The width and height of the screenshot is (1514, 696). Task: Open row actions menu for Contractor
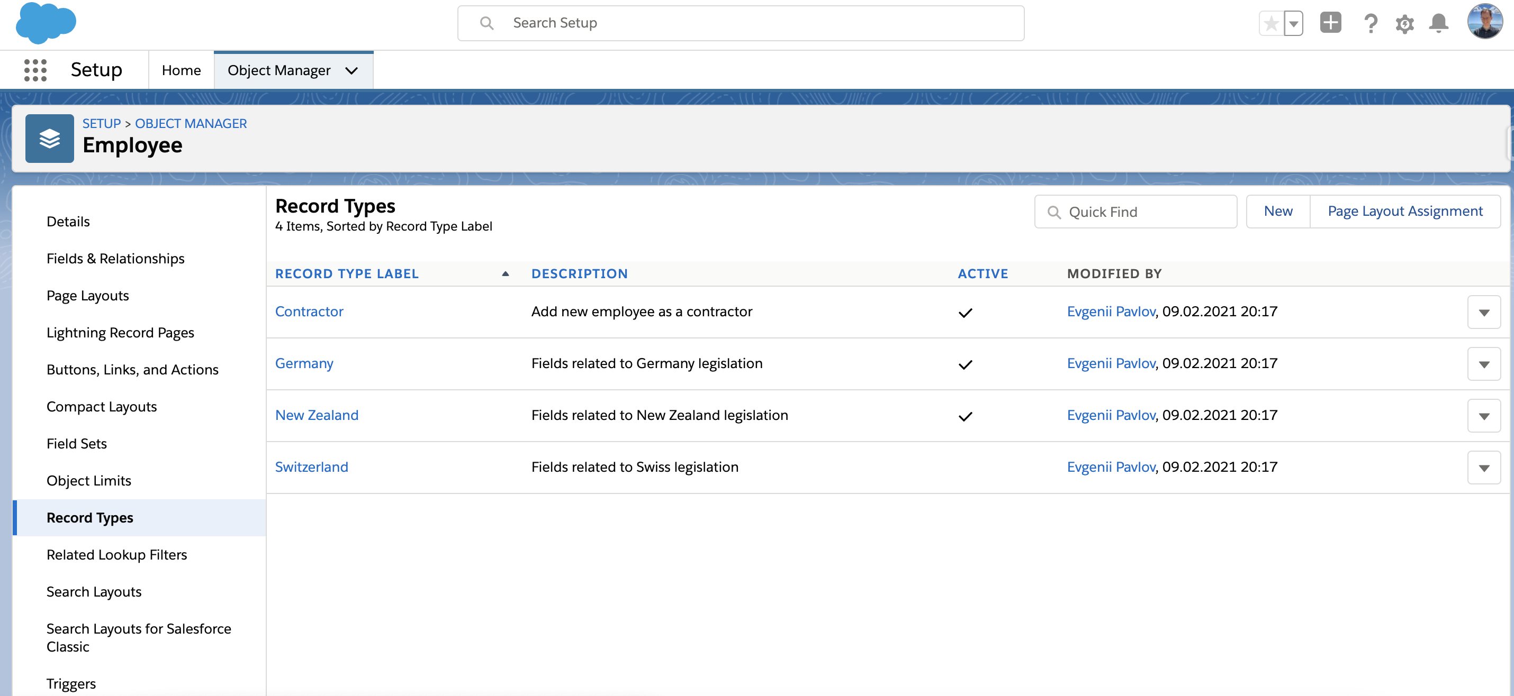click(x=1483, y=313)
